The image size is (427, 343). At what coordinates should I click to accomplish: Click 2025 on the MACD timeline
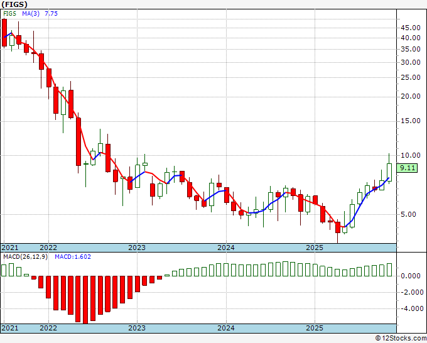(x=315, y=328)
